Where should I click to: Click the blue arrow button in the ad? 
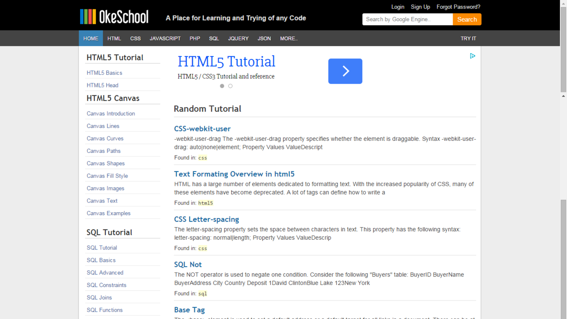click(x=345, y=71)
